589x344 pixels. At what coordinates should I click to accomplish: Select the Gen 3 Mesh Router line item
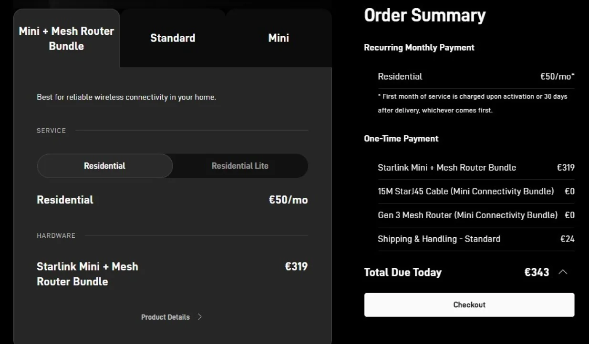coord(467,215)
